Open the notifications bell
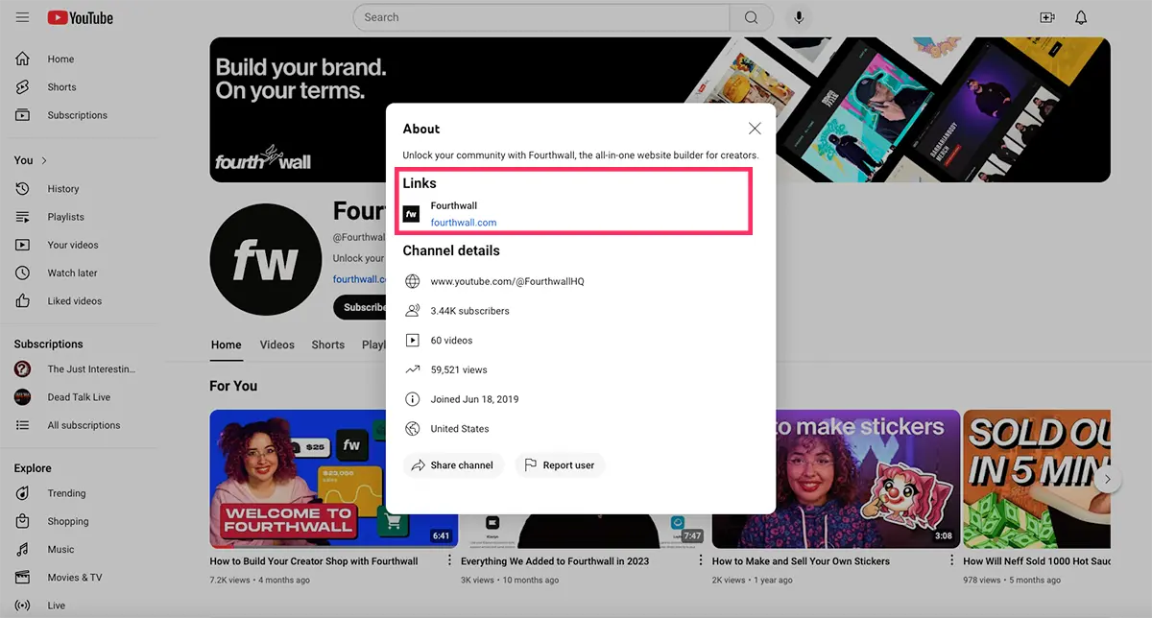The height and width of the screenshot is (618, 1152). tap(1081, 17)
